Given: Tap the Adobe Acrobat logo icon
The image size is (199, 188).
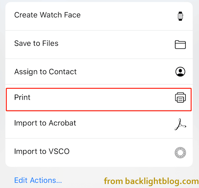Looking at the screenshot, I should (180, 124).
